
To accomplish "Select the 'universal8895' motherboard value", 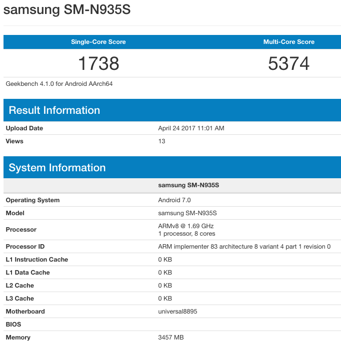I will 177,312.
